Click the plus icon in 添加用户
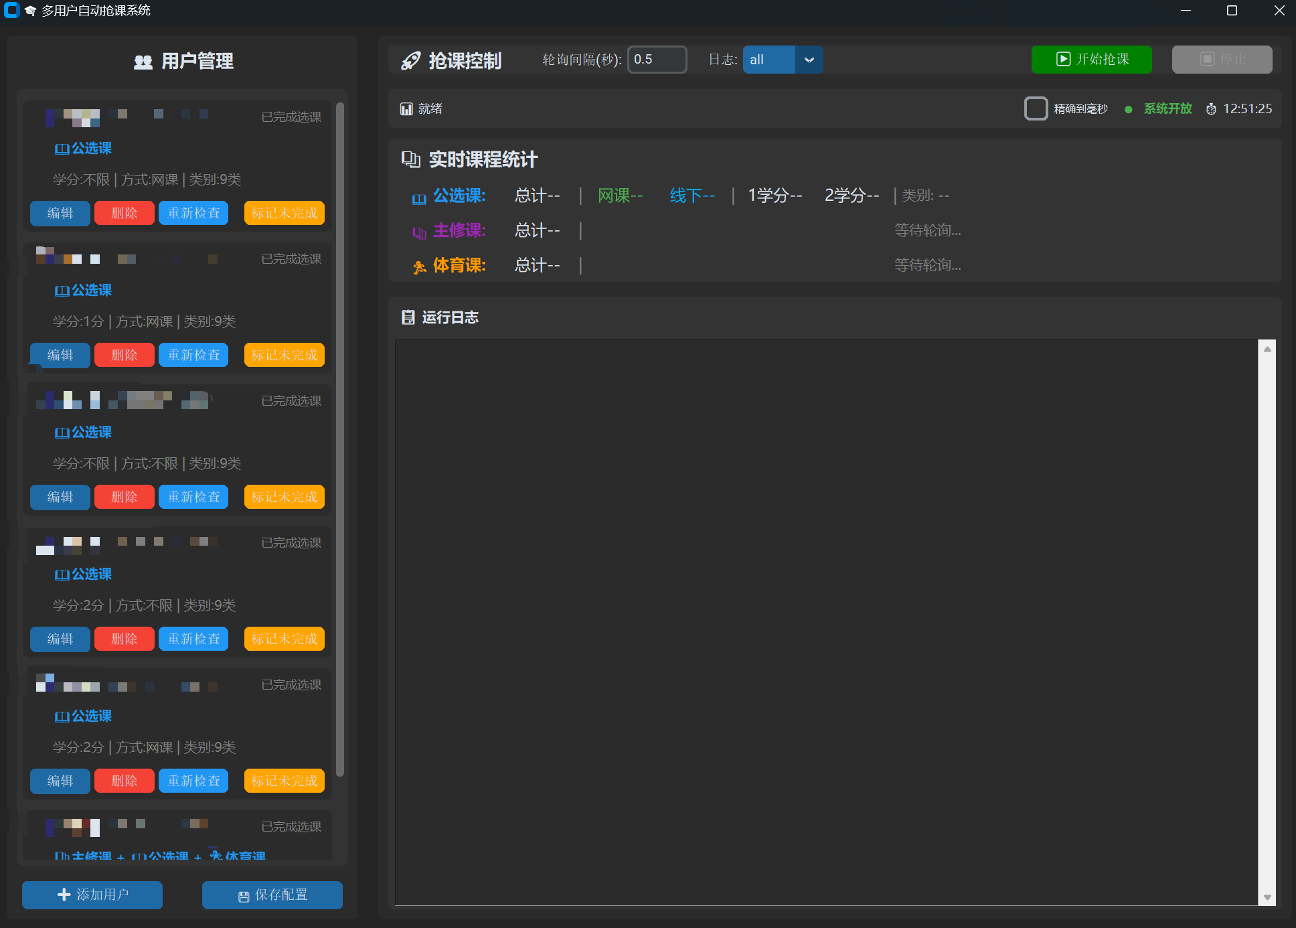Screen dimensions: 1296x928 [64, 895]
